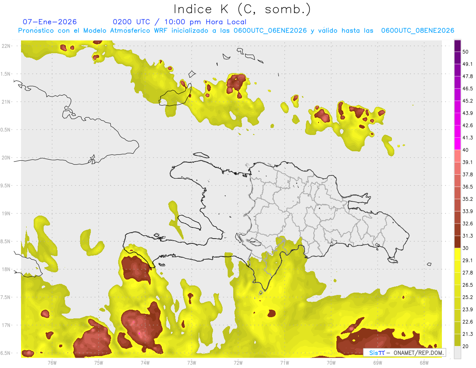Select the dark purple swatch above legend value 50
Screen dimensions: 476x368
457,46
